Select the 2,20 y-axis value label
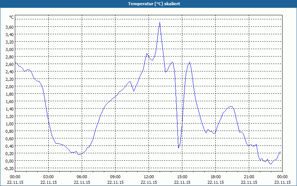Viewport: 297px width, 186px height. (x=10, y=79)
